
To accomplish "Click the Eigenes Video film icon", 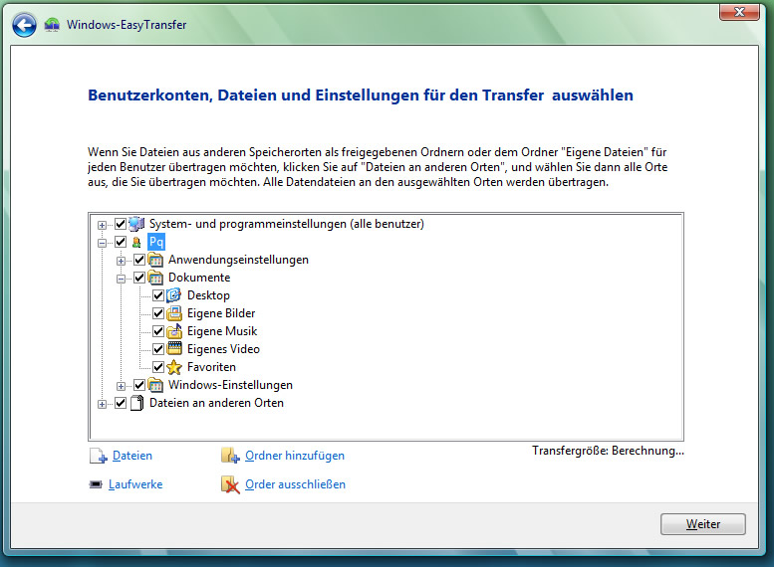I will [174, 348].
